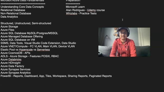Image resolution: width=164 pixels, height=92 pixels.
Task: Click the underlined word 'Whizlabs'
Action: 71,14
